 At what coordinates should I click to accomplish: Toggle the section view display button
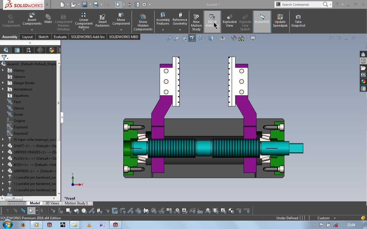[x=192, y=38]
